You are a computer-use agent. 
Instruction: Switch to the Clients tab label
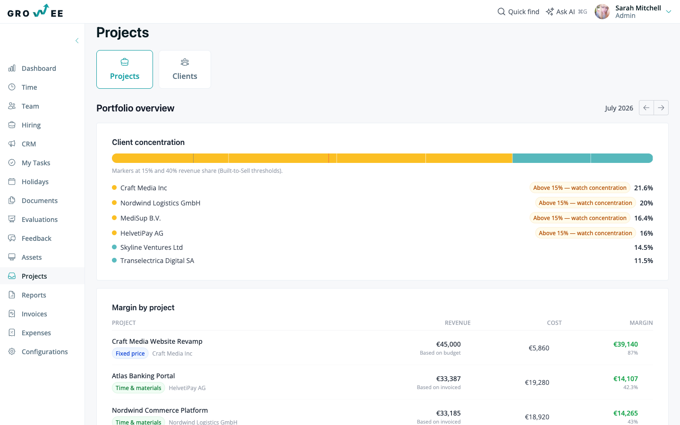(x=185, y=76)
